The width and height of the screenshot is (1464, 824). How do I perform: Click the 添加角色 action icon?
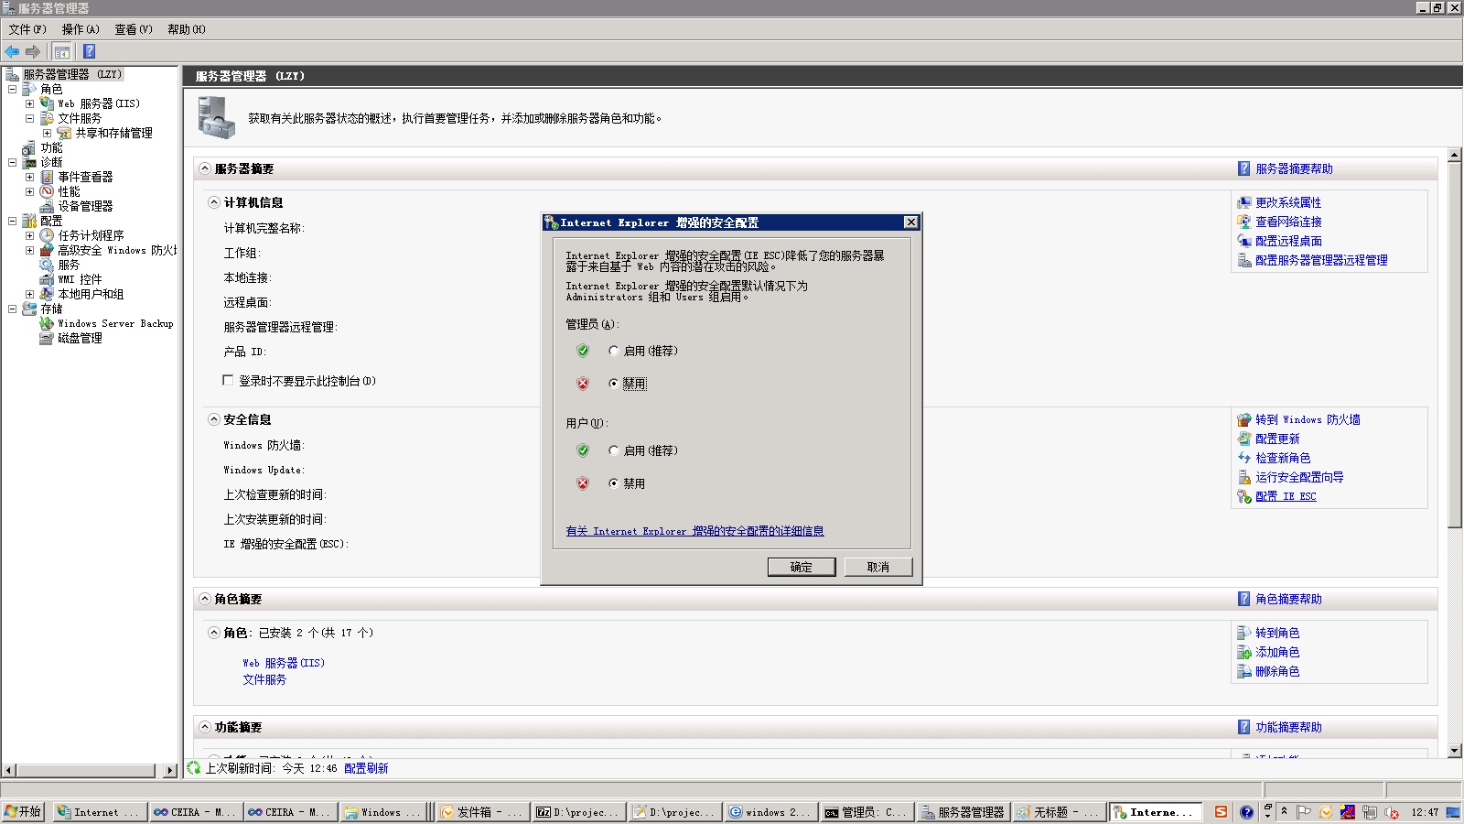pos(1244,652)
